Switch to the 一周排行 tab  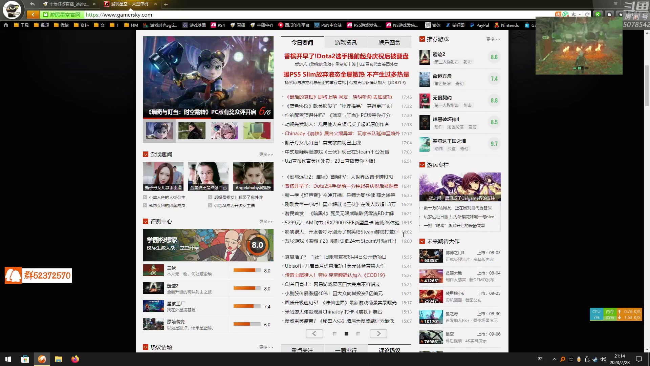[346, 349]
